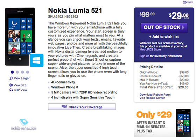Screen dimensions: 196x137
Task: Open the Download Rebate Form link
Action: [155, 95]
